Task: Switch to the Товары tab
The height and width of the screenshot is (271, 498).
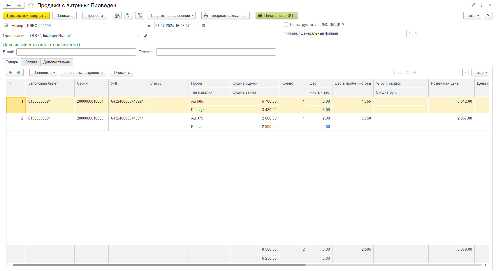Action: [12, 62]
